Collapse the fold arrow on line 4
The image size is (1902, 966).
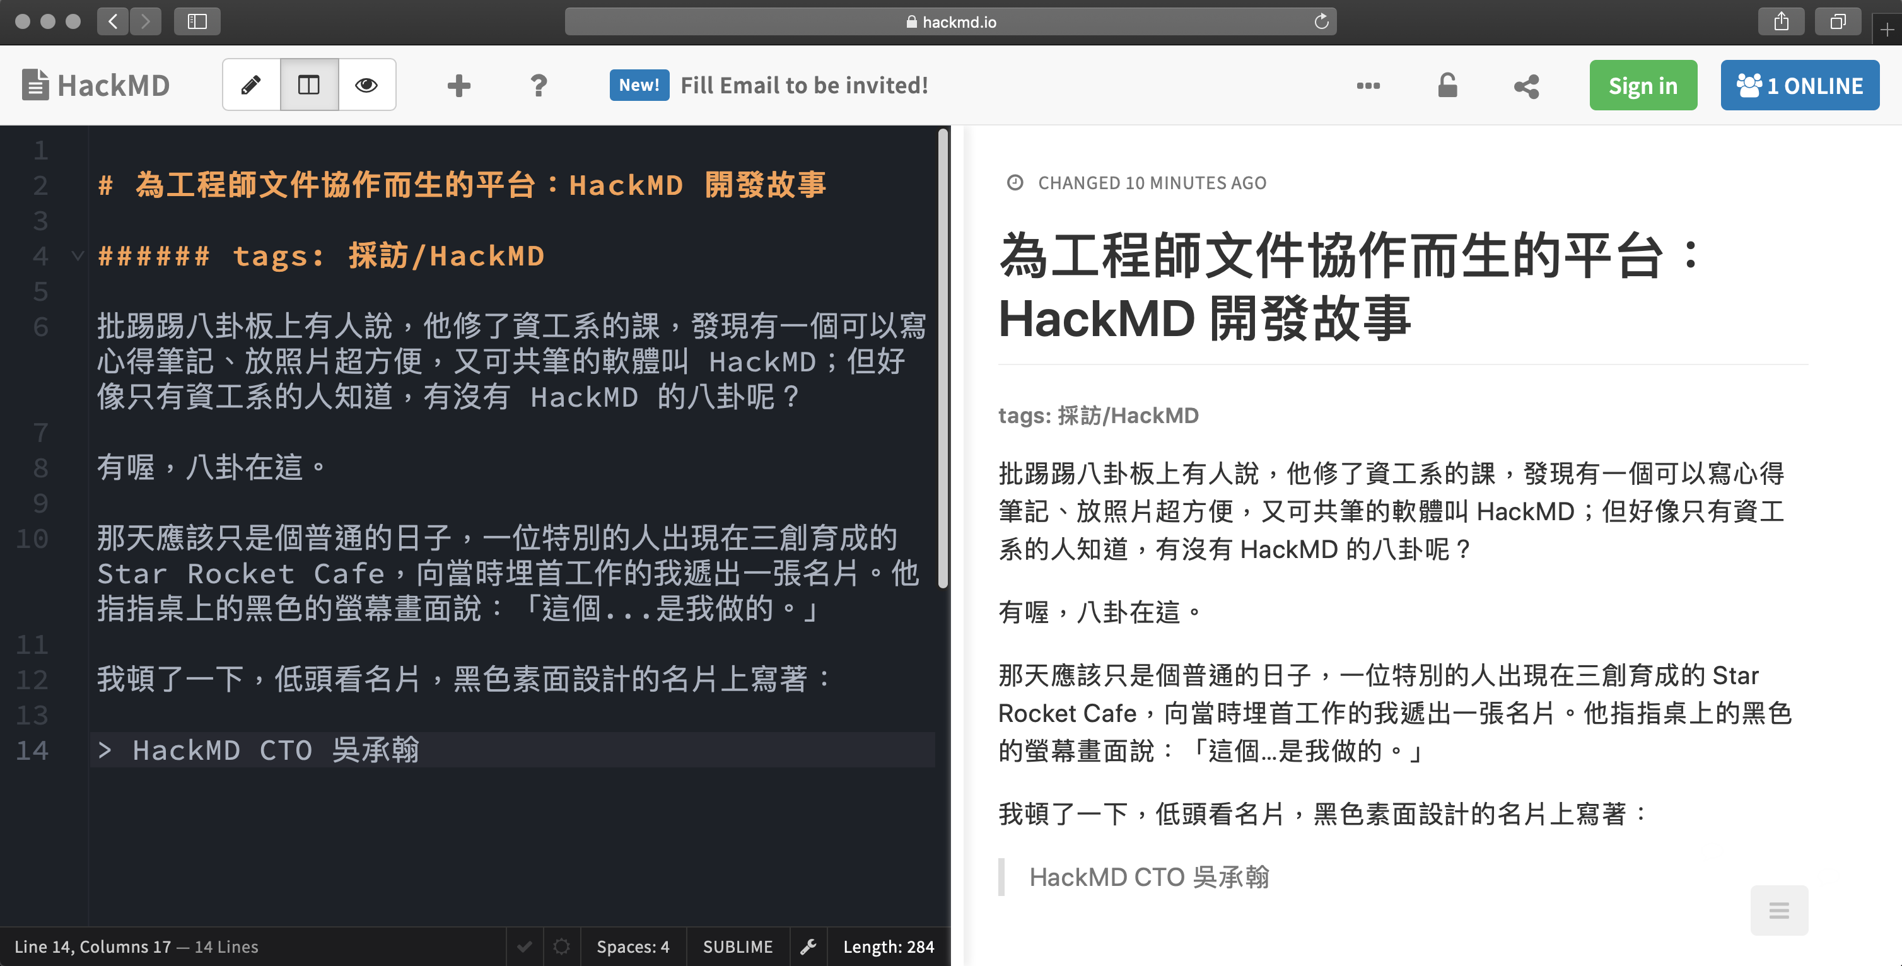pos(78,255)
